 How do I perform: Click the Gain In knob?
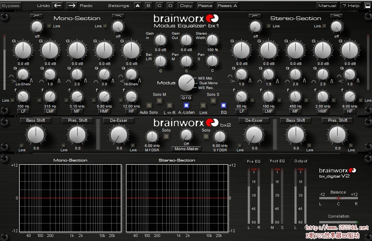pyautogui.click(x=160, y=39)
